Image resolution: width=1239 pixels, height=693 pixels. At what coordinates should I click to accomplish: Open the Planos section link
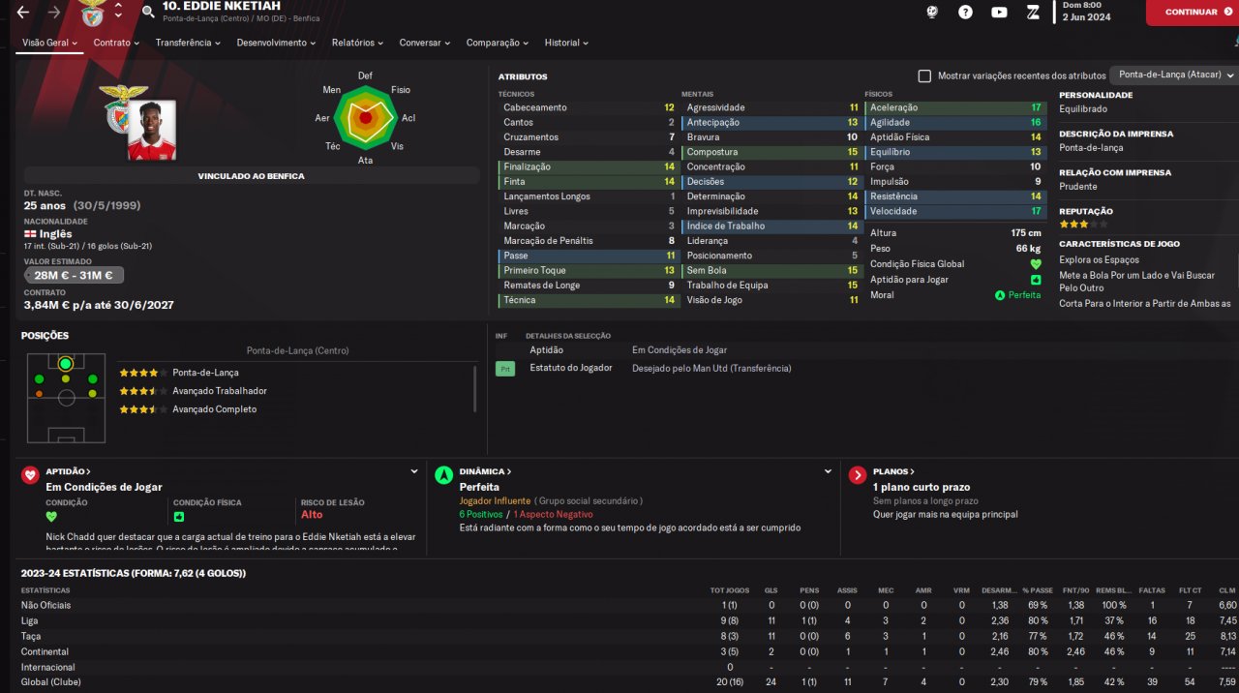coord(893,471)
